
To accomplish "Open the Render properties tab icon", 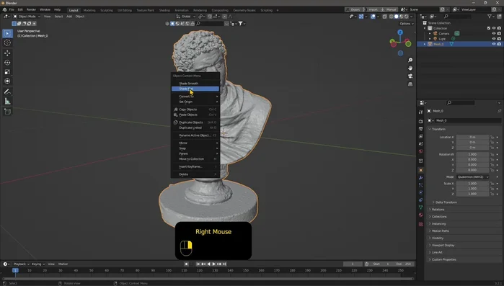I will point(421,121).
